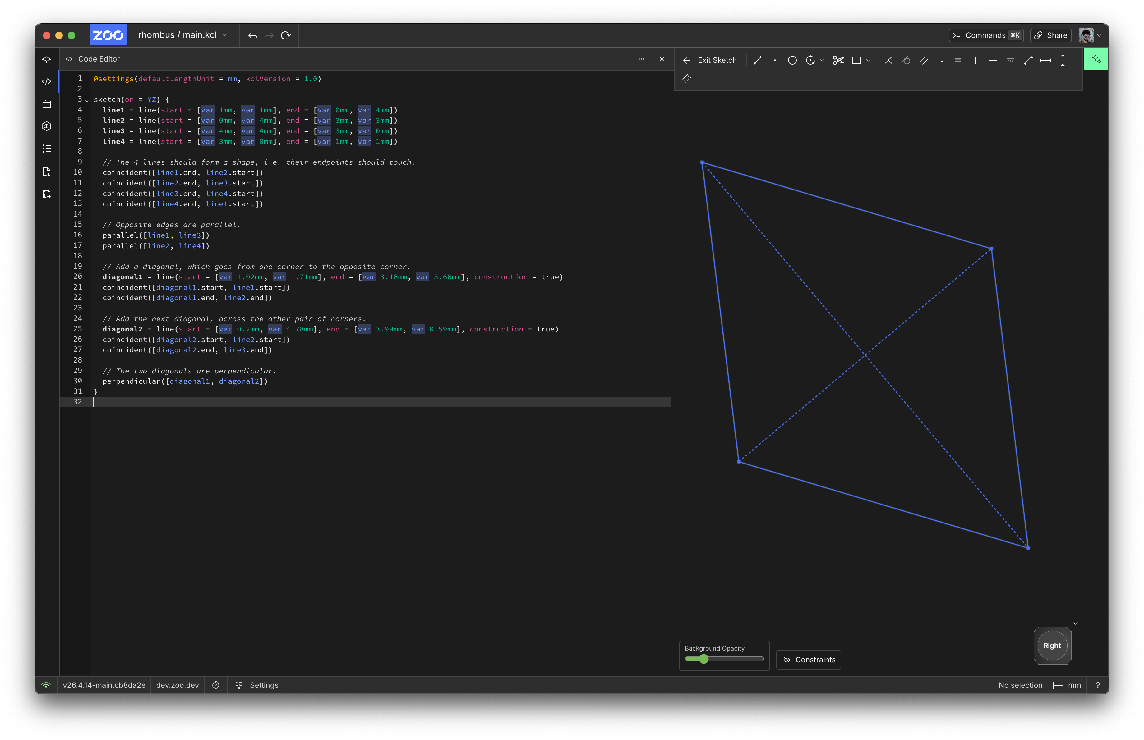Click version v26.4.14-main.cb8da2e in status bar
The image size is (1144, 740).
[104, 685]
